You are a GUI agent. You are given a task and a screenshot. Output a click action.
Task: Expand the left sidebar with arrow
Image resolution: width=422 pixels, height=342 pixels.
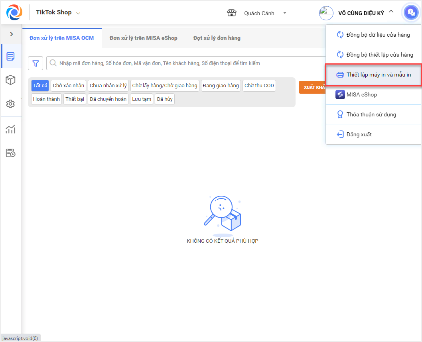click(11, 34)
